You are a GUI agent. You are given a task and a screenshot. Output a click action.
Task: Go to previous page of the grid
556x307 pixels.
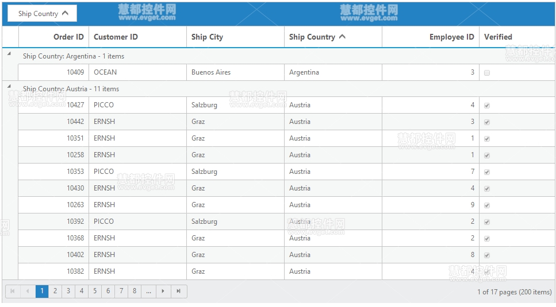pos(28,291)
